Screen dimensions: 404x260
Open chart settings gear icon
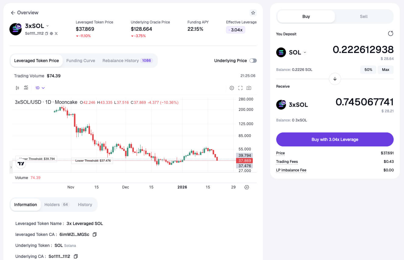232,88
